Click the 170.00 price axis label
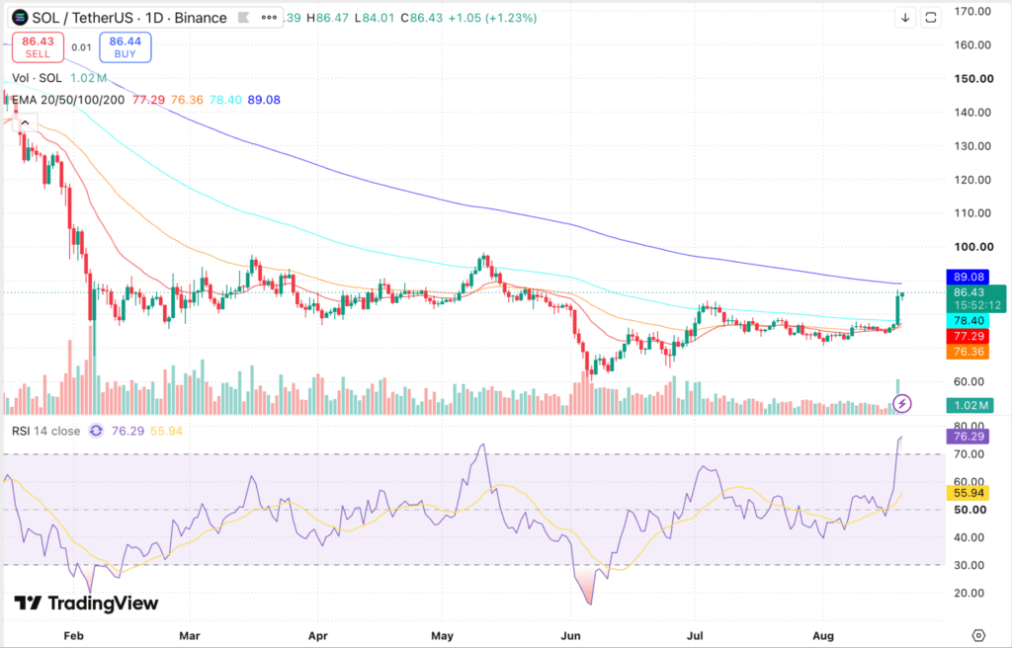Viewport: 1012px width, 648px height. pos(972,11)
